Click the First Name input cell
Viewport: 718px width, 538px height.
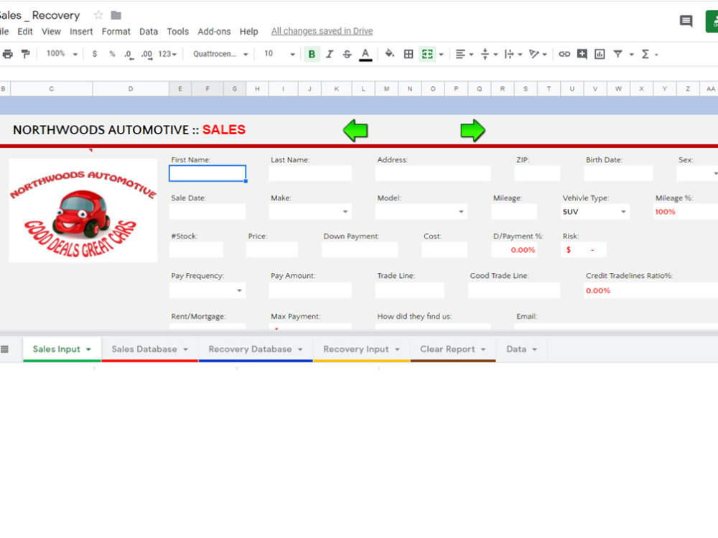coord(208,173)
